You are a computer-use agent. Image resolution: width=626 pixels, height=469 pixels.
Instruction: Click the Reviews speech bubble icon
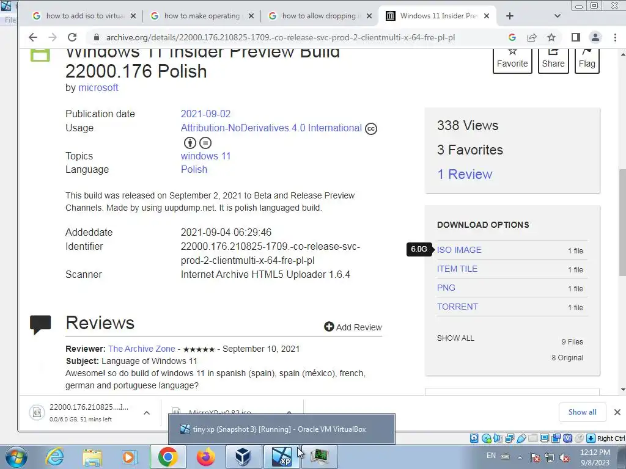(40, 325)
